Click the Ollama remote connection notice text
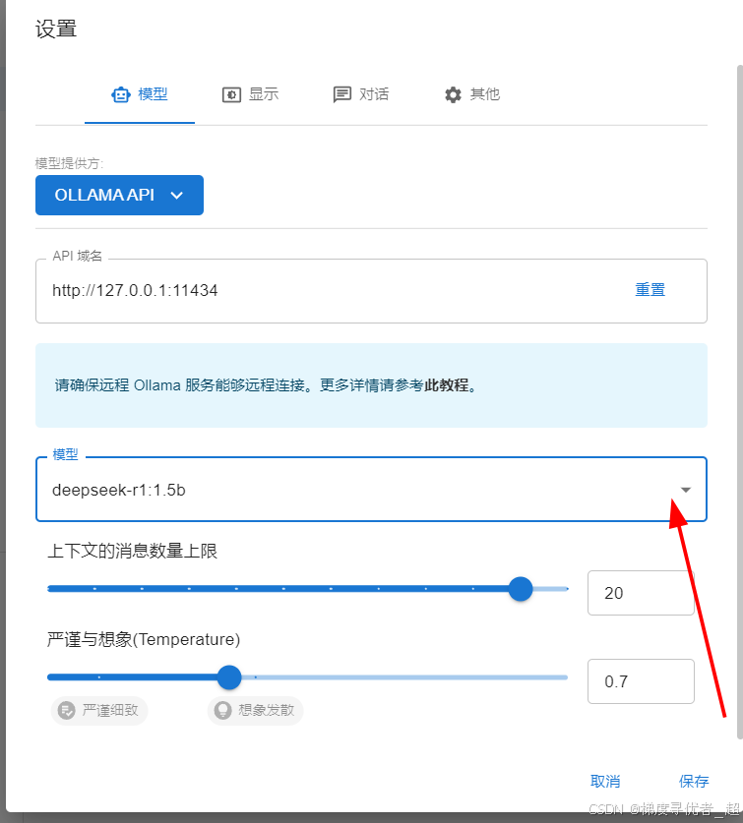Viewport: 743px width, 823px height. click(x=266, y=385)
